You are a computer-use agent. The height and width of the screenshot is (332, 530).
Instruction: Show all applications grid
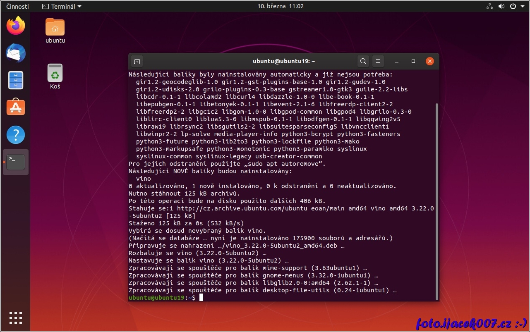click(16, 318)
